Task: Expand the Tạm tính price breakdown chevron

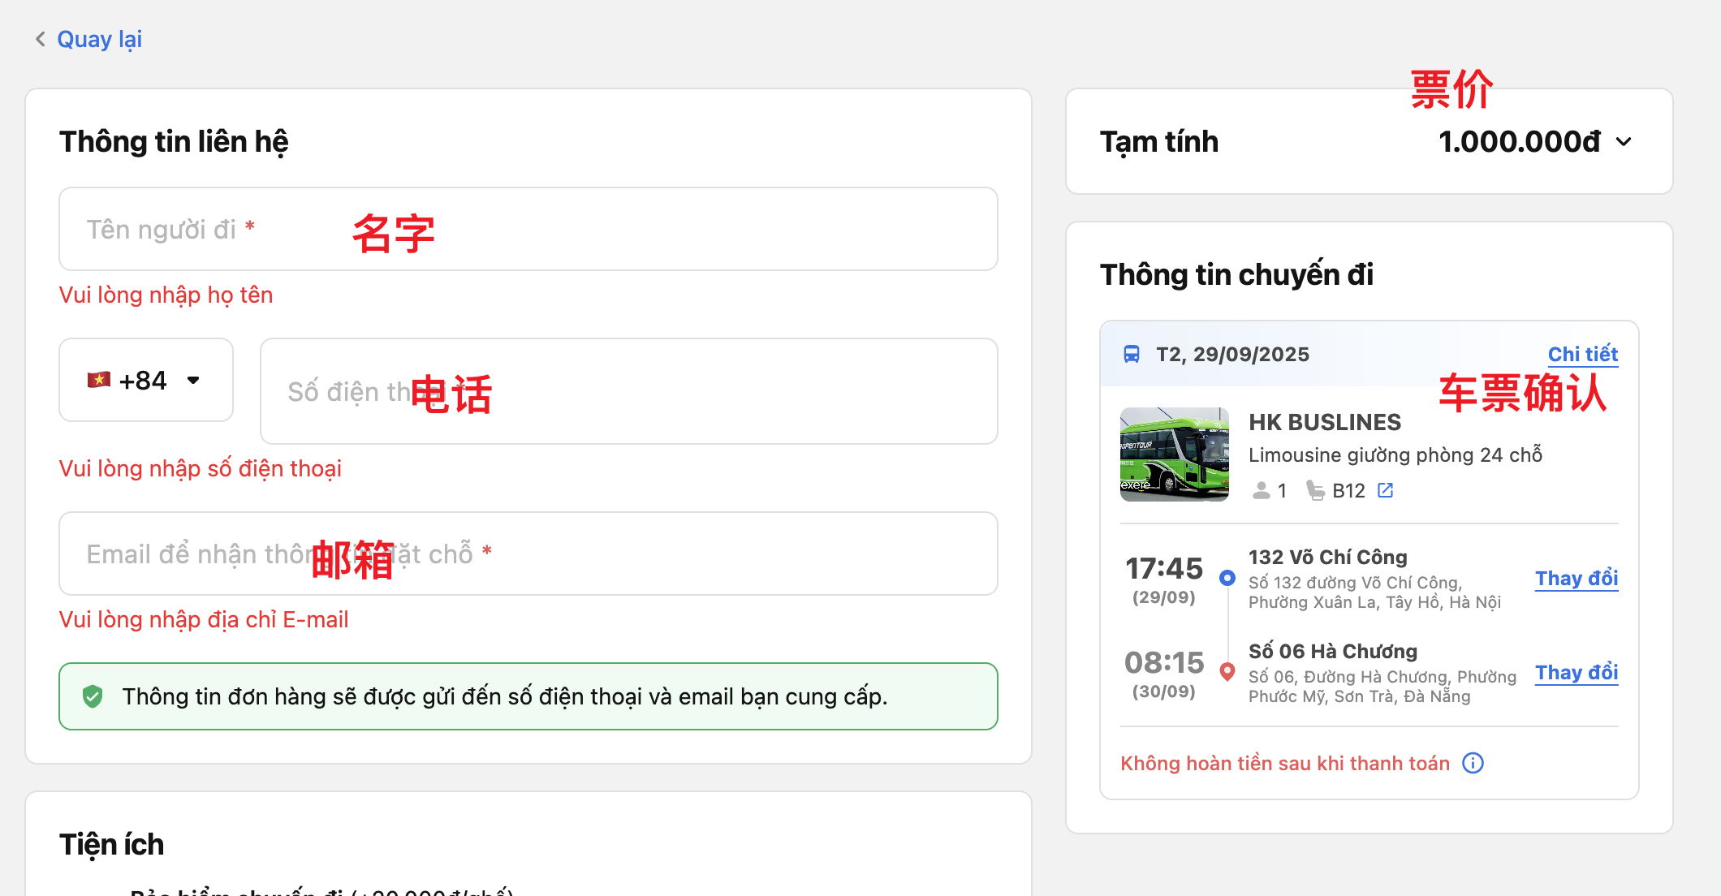Action: (1624, 142)
